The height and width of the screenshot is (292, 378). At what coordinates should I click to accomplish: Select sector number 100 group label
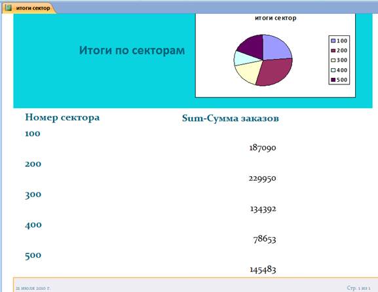(33, 134)
